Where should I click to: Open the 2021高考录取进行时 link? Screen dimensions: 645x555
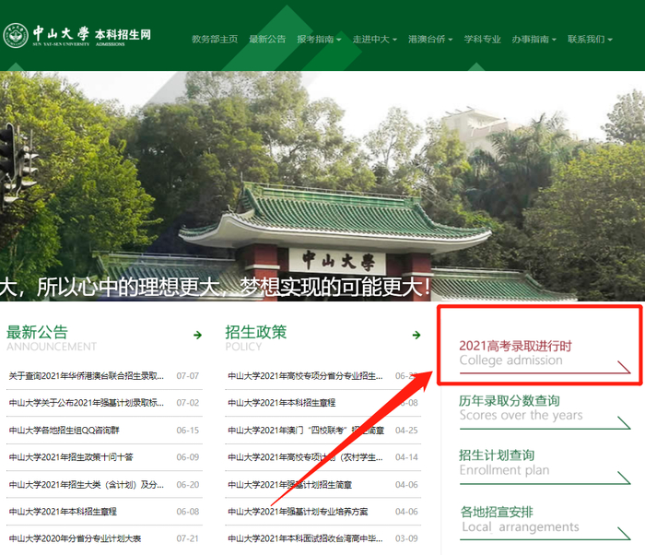coord(545,356)
